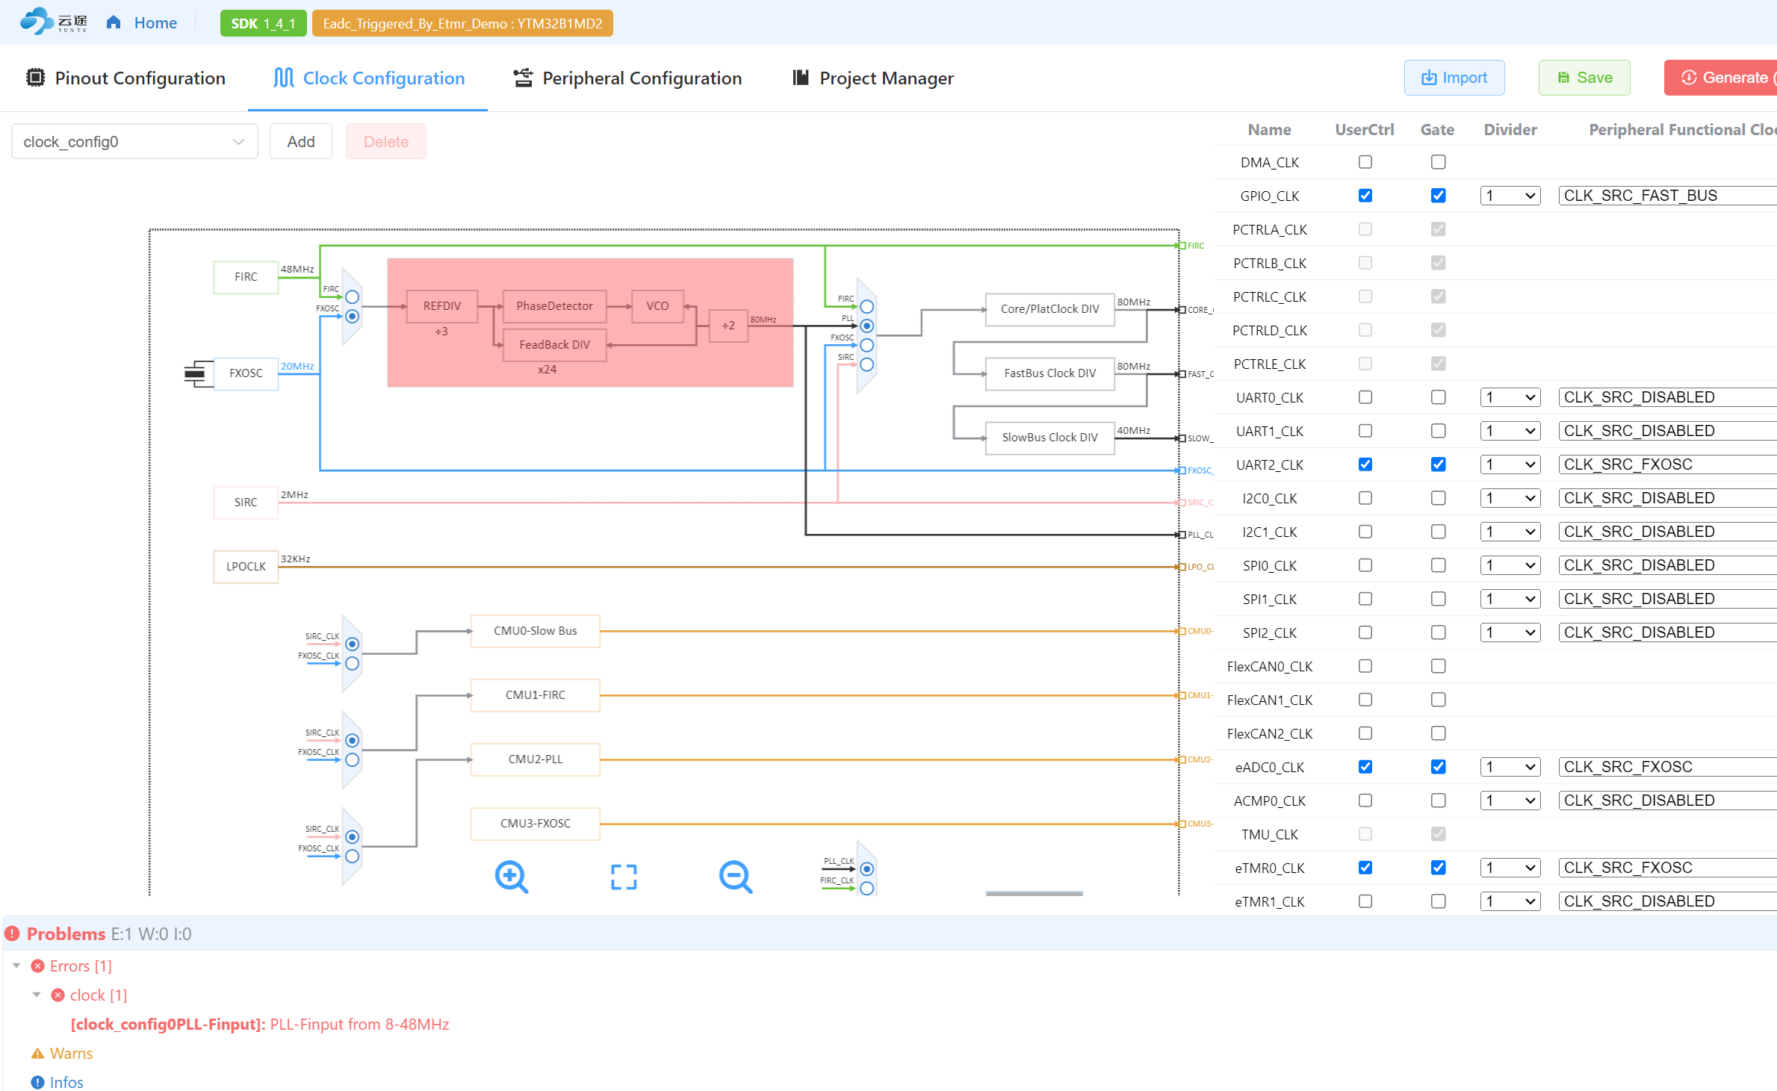Zoom in the clock diagram
Image resolution: width=1777 pixels, height=1091 pixels.
pyautogui.click(x=512, y=877)
